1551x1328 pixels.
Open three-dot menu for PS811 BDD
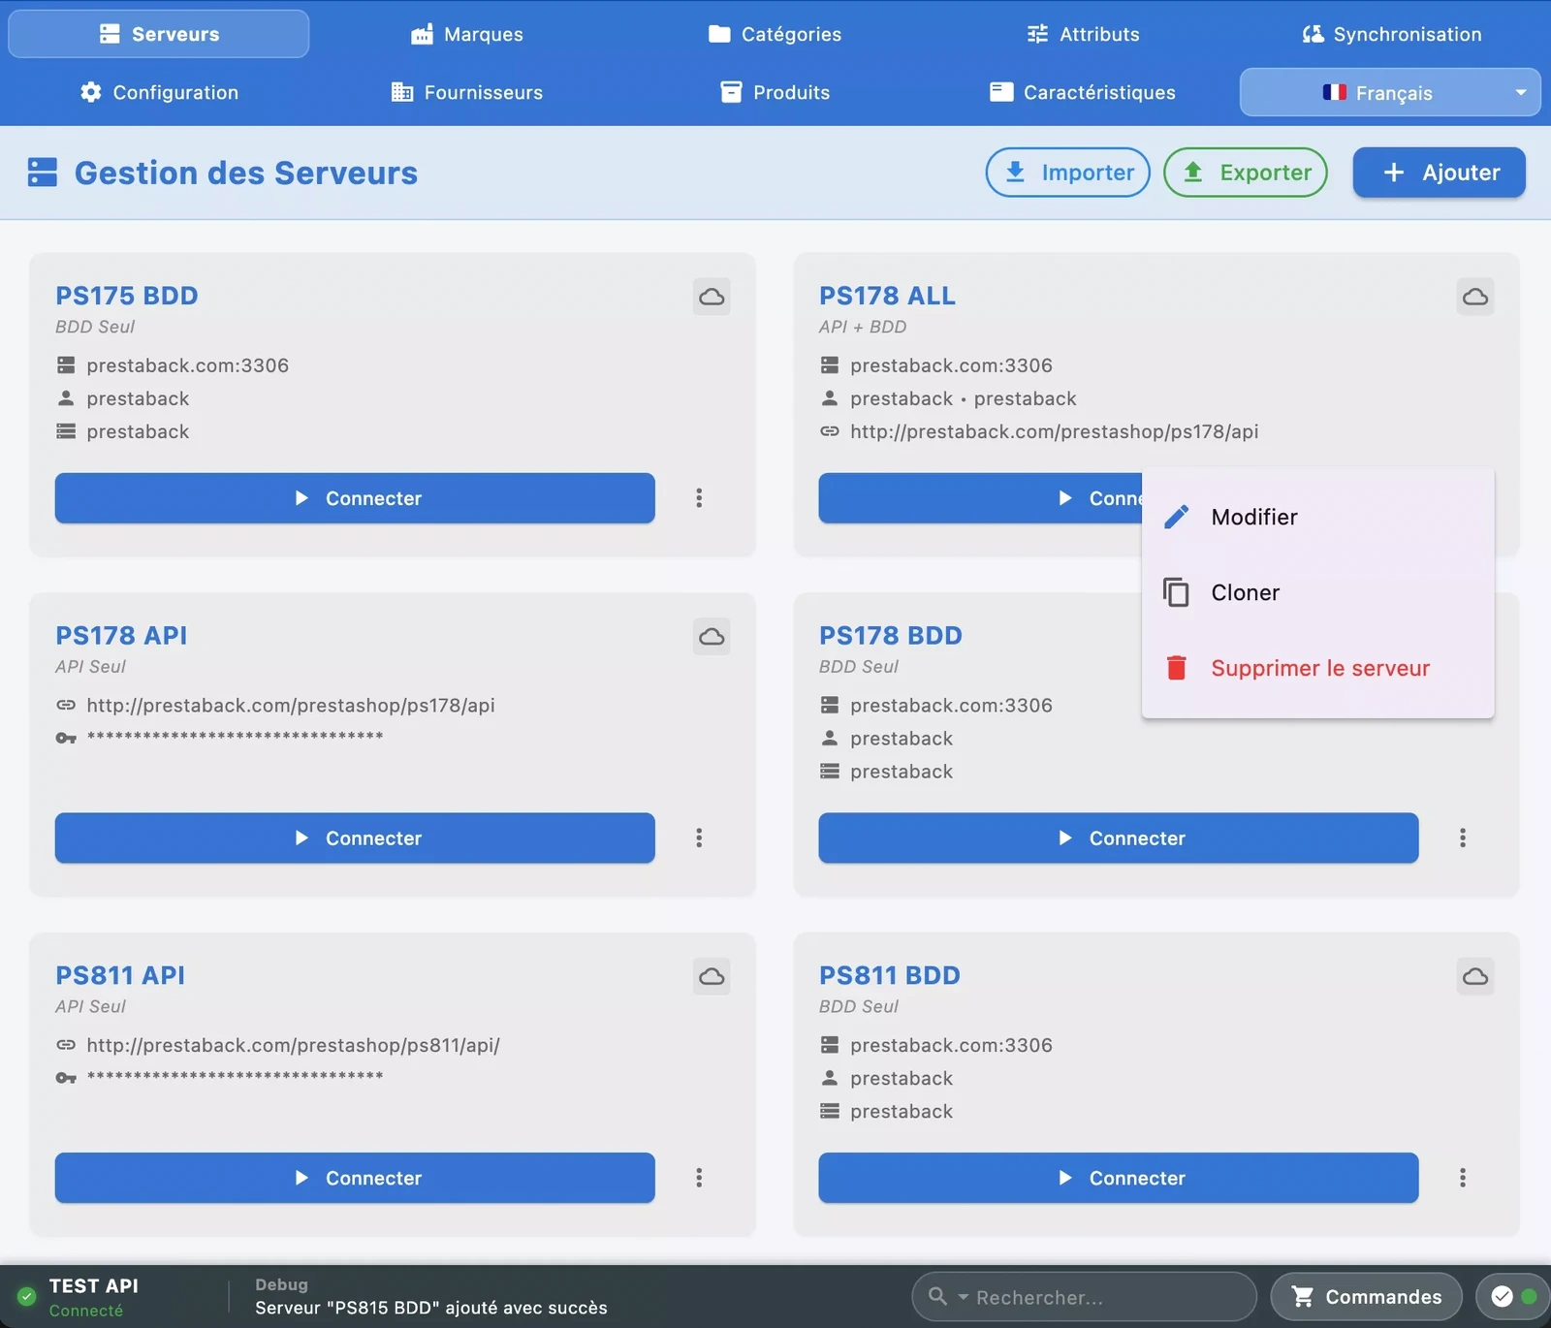[1463, 1178]
